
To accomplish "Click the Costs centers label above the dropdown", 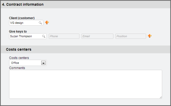I will pos(19,58).
